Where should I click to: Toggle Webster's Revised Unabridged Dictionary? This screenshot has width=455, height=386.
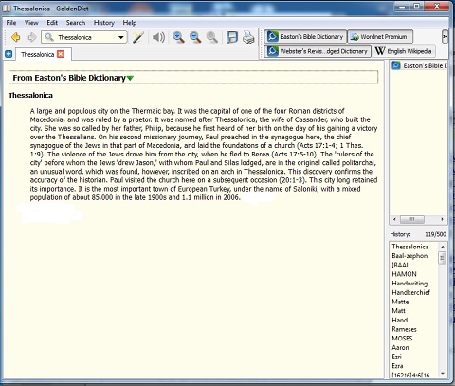click(x=318, y=51)
